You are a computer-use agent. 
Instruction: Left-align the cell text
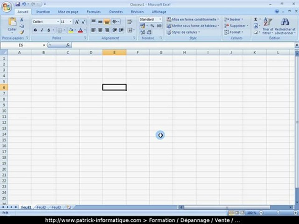pos(93,30)
